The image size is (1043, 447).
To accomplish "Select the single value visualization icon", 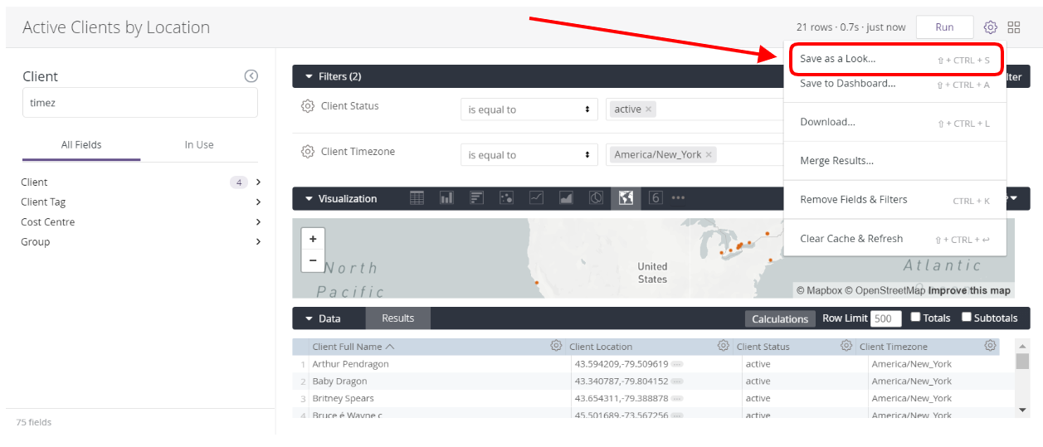I will click(656, 198).
